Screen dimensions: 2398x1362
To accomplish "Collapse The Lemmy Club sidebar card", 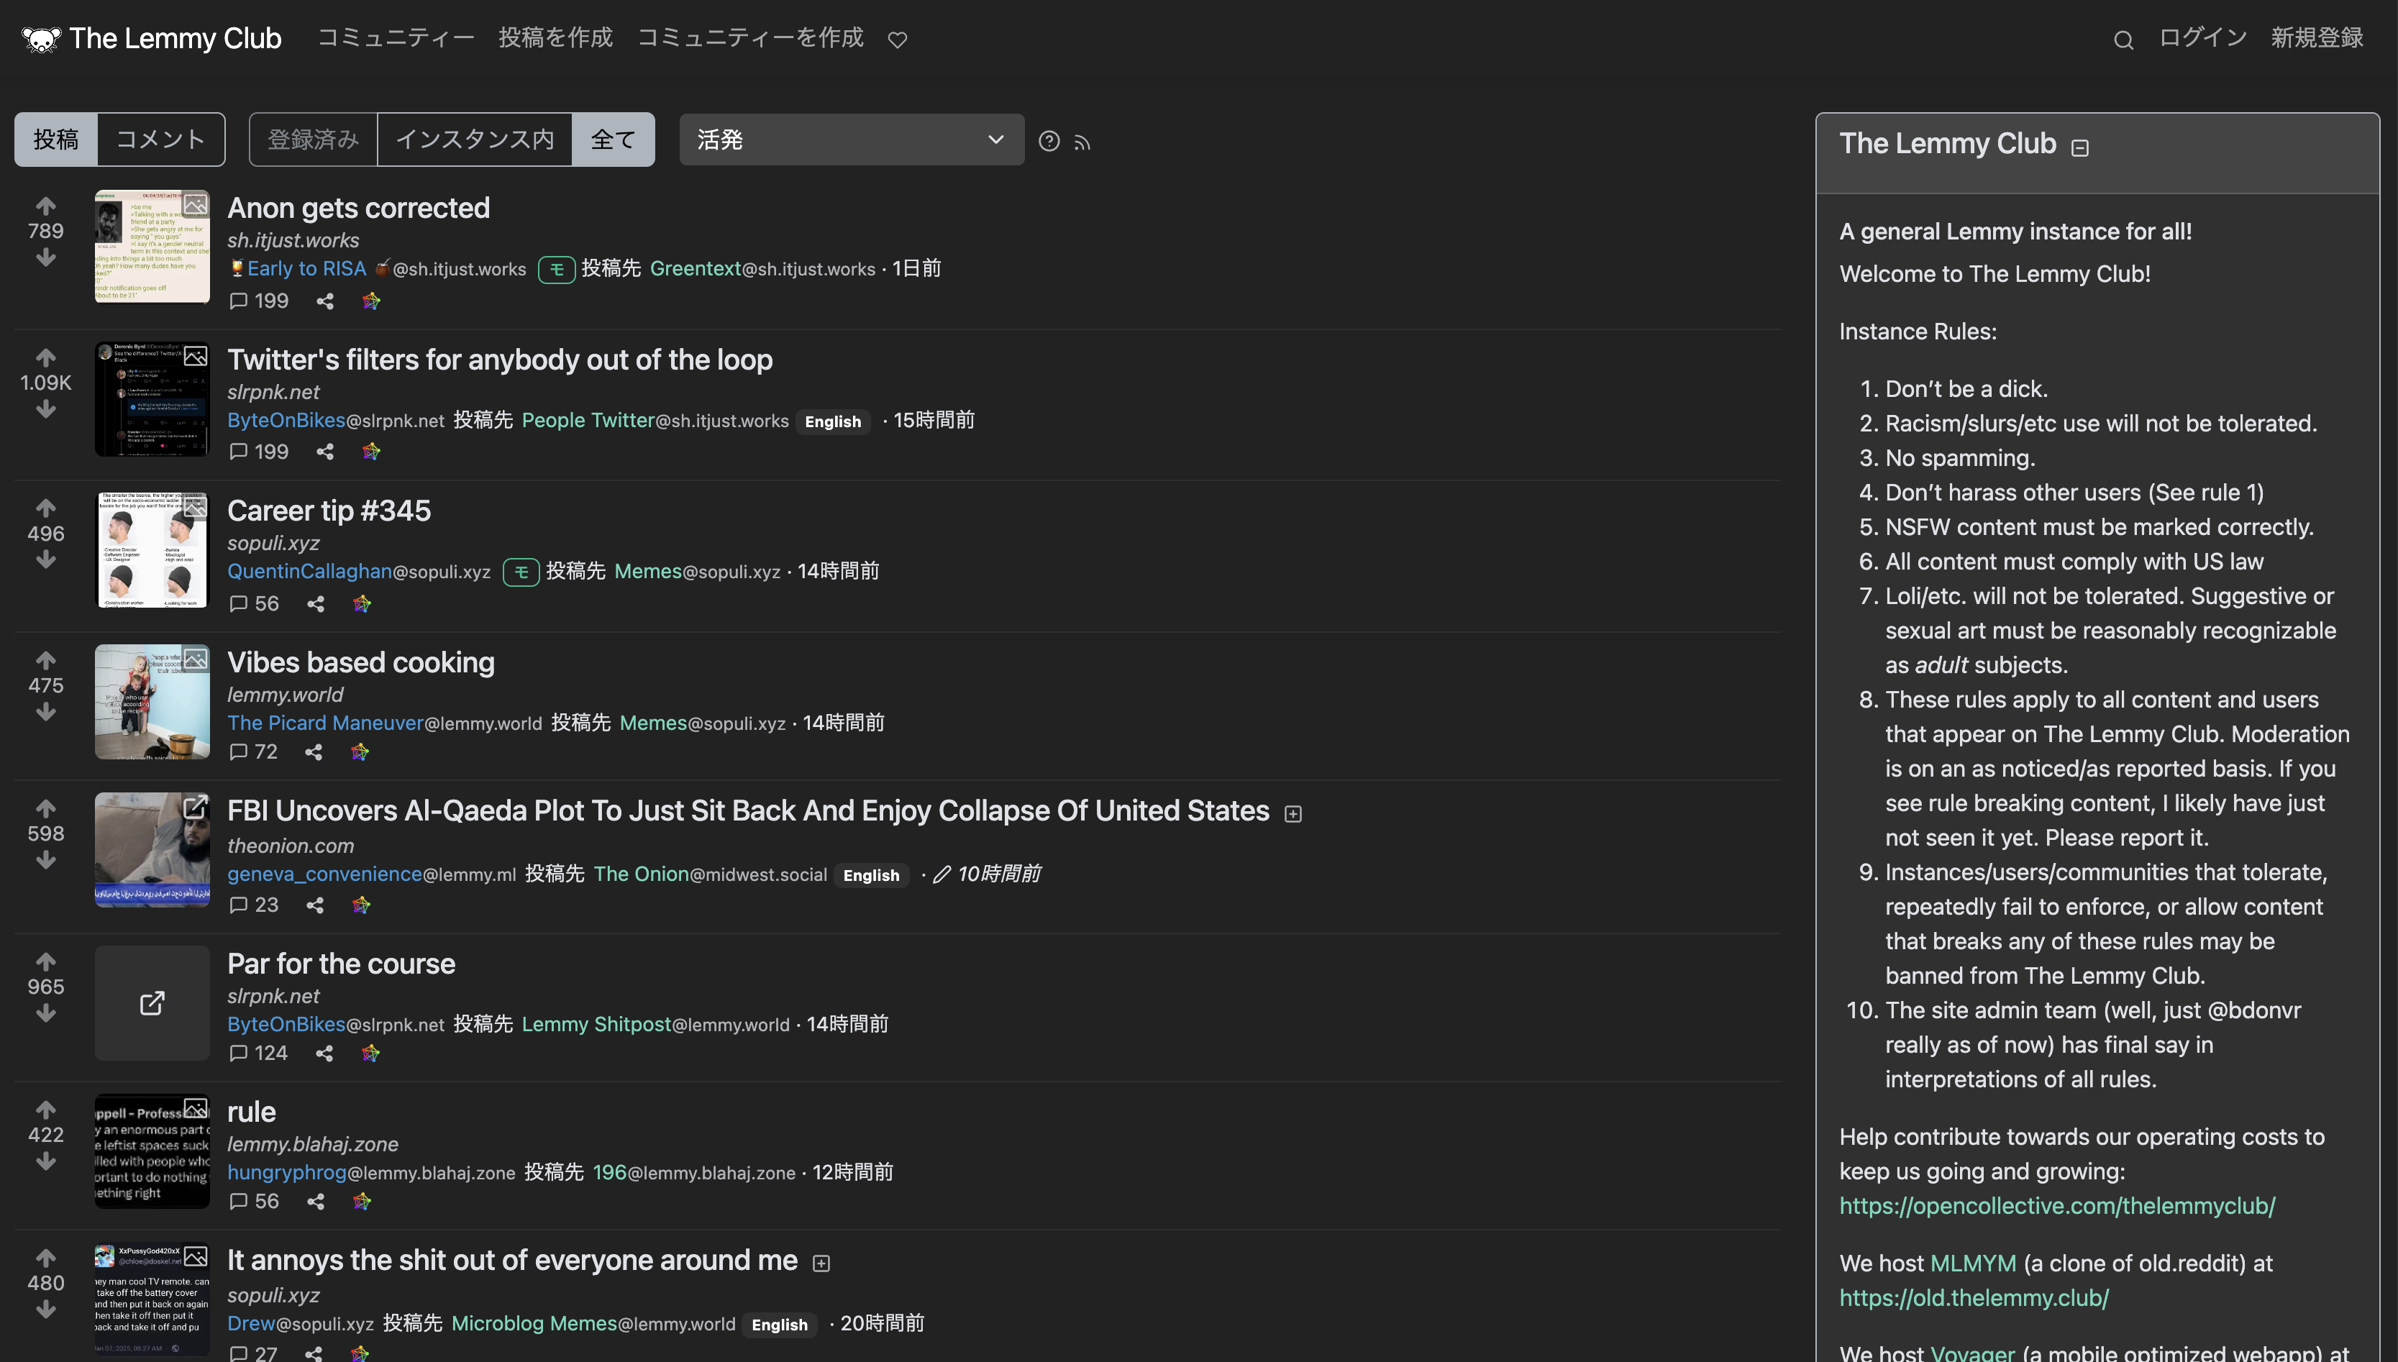I will click(2080, 148).
